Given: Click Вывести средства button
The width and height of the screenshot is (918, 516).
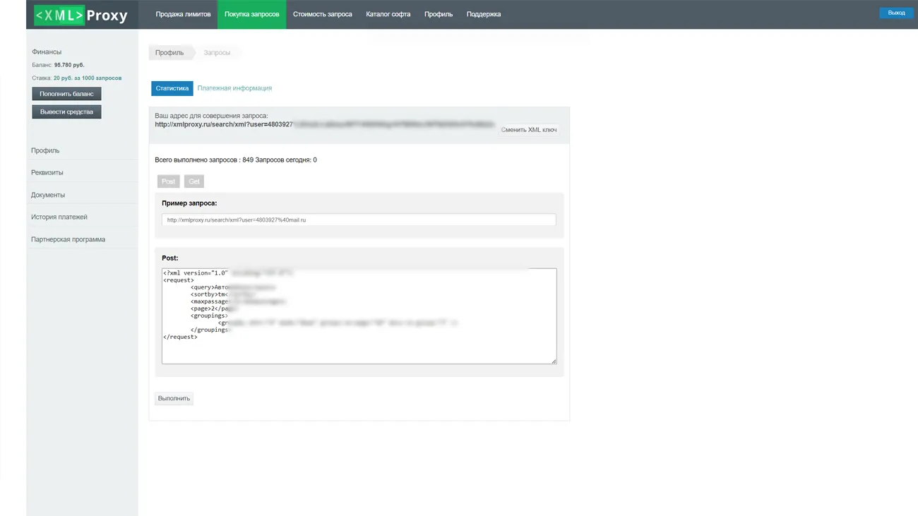Looking at the screenshot, I should 66,112.
